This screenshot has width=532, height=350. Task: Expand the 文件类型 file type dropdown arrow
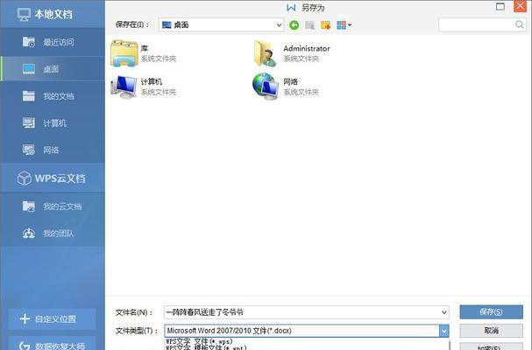[x=443, y=331]
